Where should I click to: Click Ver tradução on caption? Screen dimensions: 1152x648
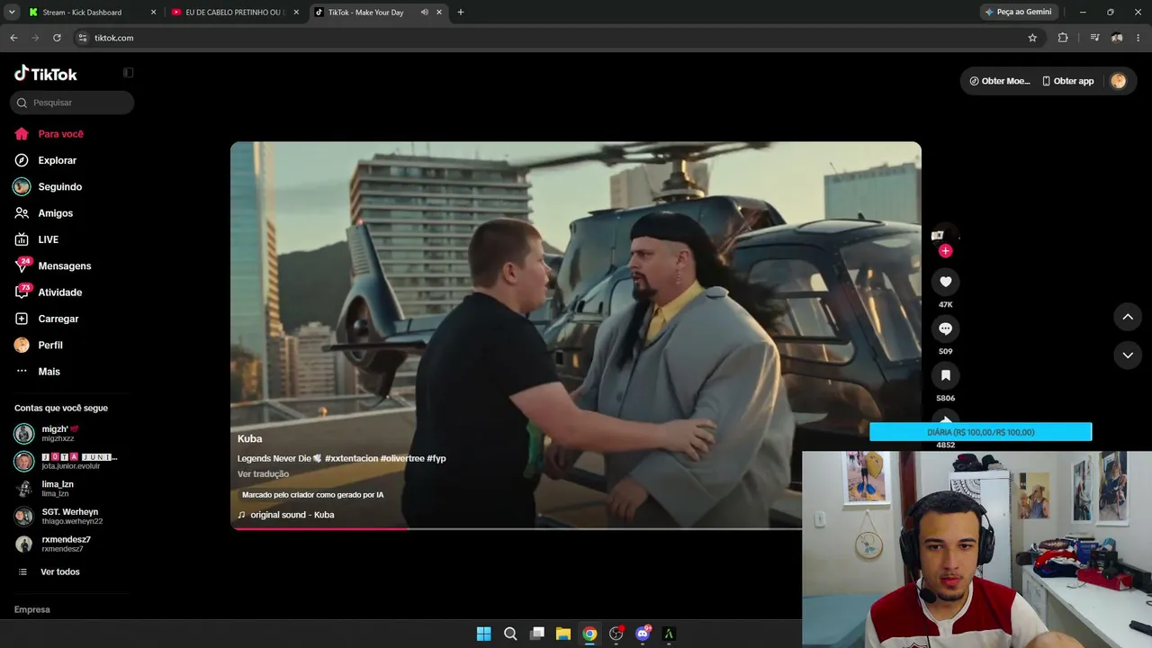tap(263, 474)
